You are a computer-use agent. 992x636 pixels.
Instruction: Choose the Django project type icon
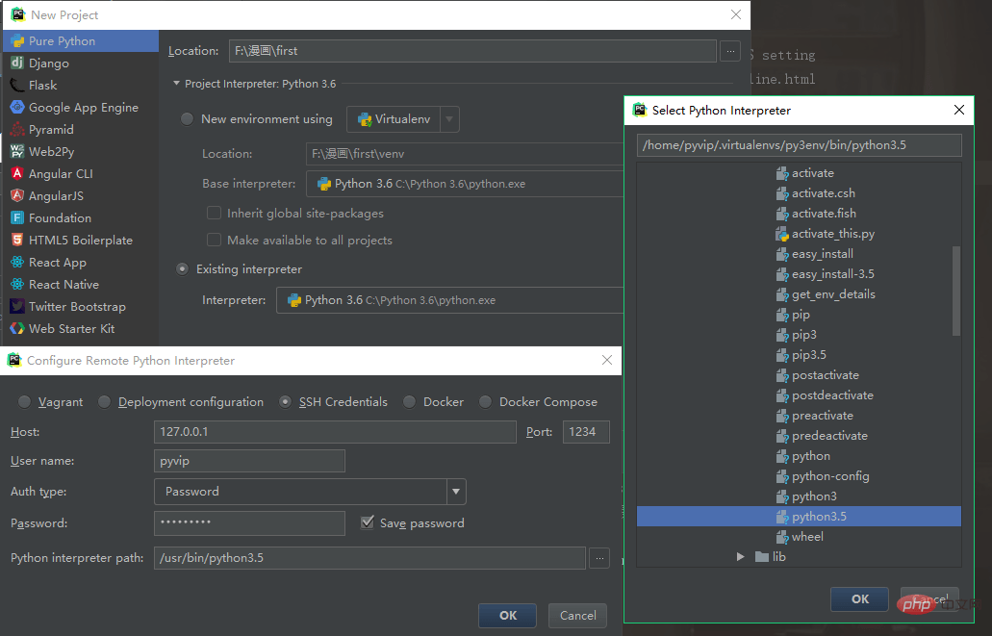[x=17, y=63]
